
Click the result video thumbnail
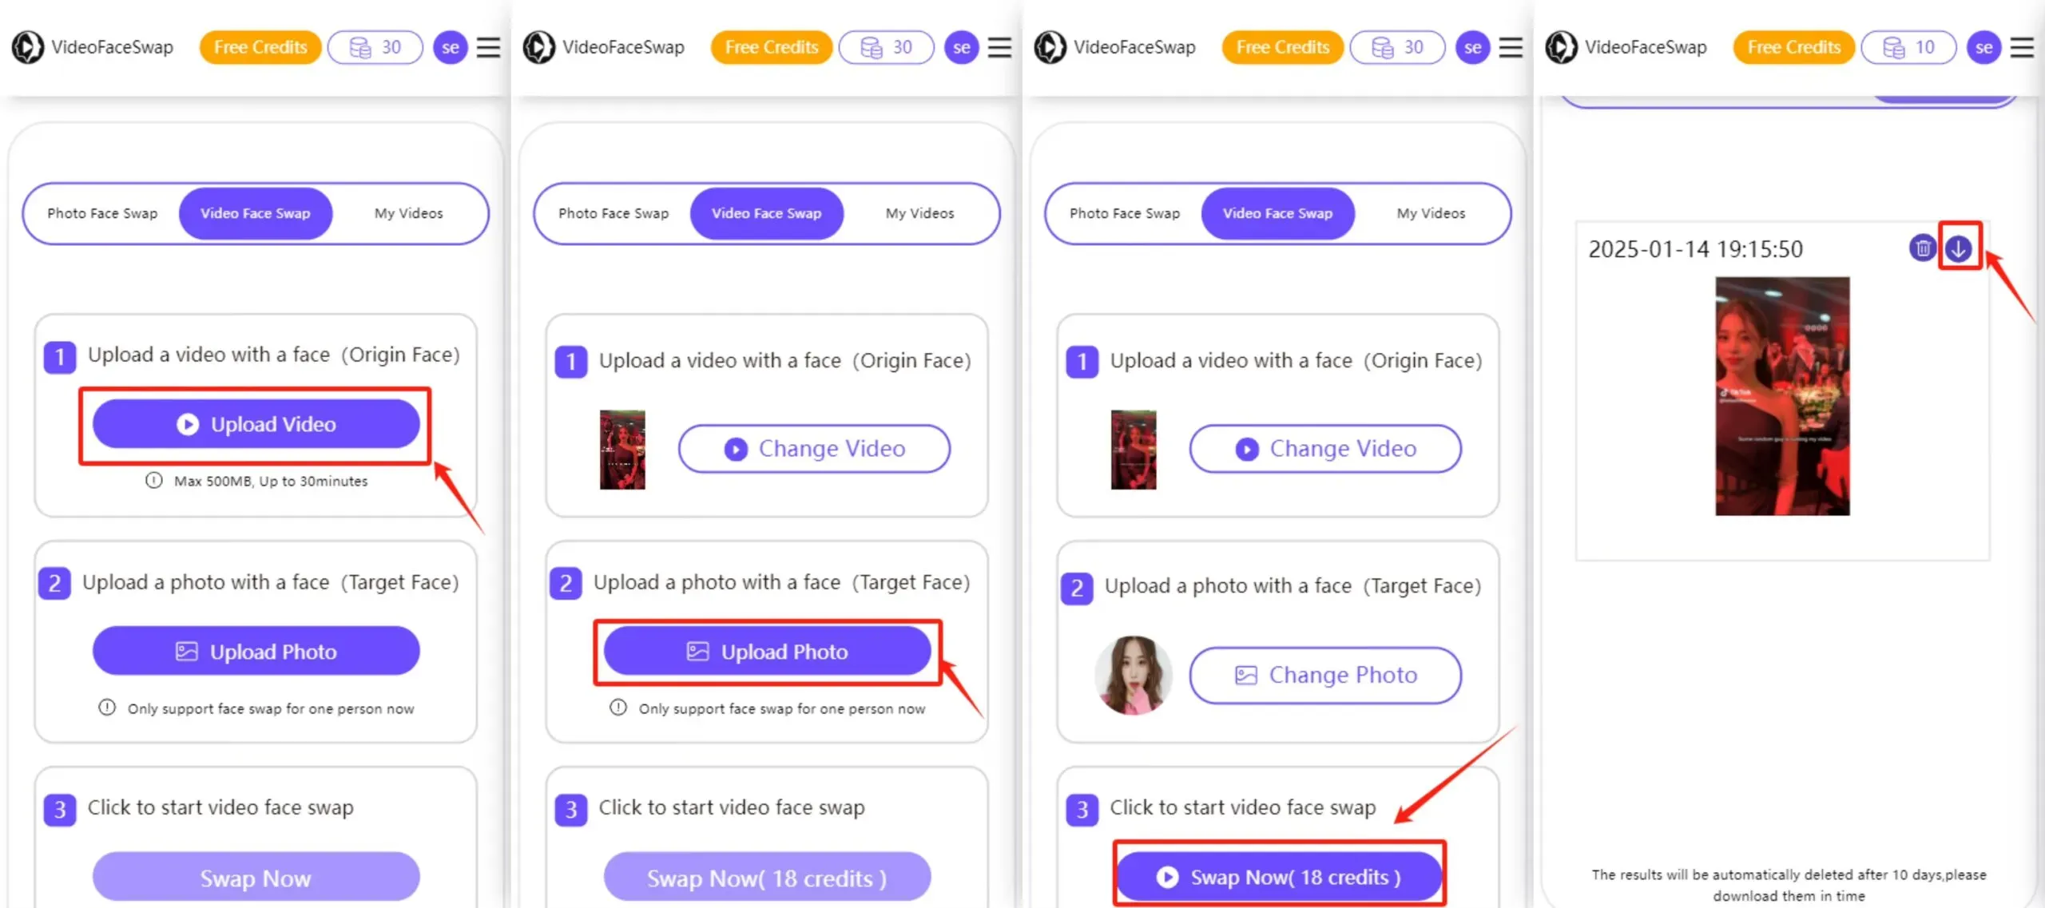click(1782, 397)
